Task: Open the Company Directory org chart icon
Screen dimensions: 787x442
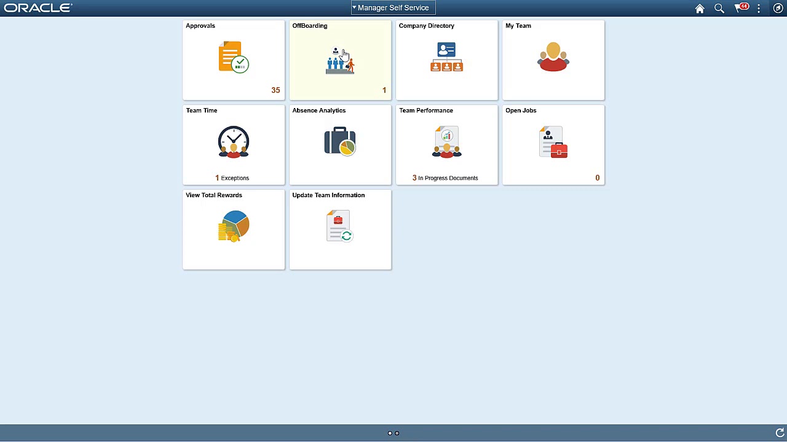Action: (x=446, y=57)
